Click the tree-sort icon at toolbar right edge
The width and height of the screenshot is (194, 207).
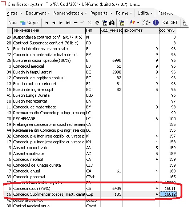pos(185,23)
